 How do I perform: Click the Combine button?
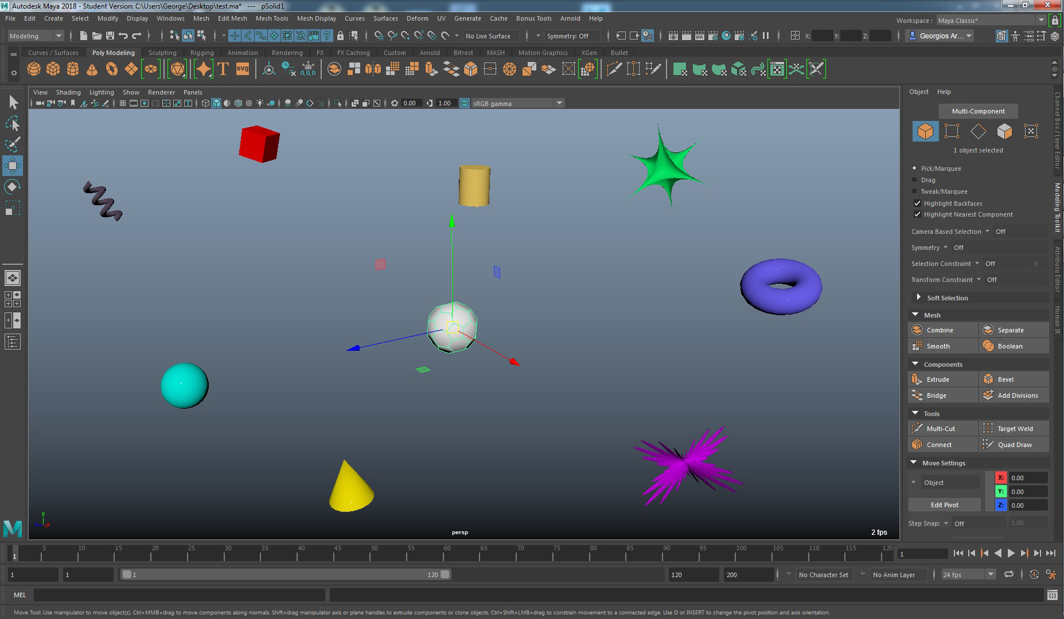tap(943, 330)
